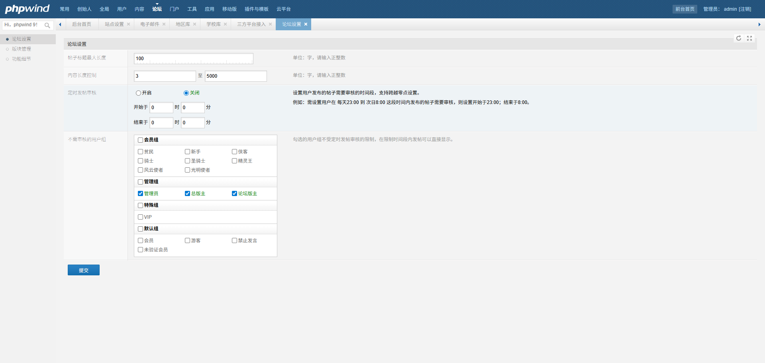
Task: Click the fullscreen expand icon
Action: [749, 38]
